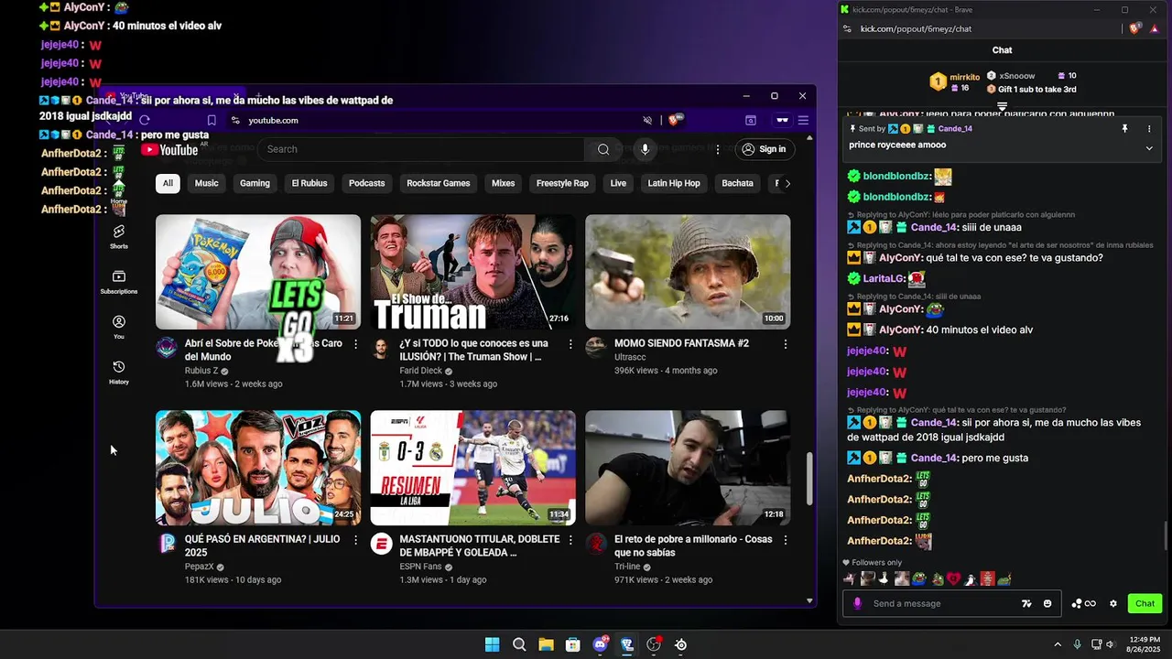Collapse the gift leaderboard handle
The height and width of the screenshot is (659, 1172).
[1002, 105]
